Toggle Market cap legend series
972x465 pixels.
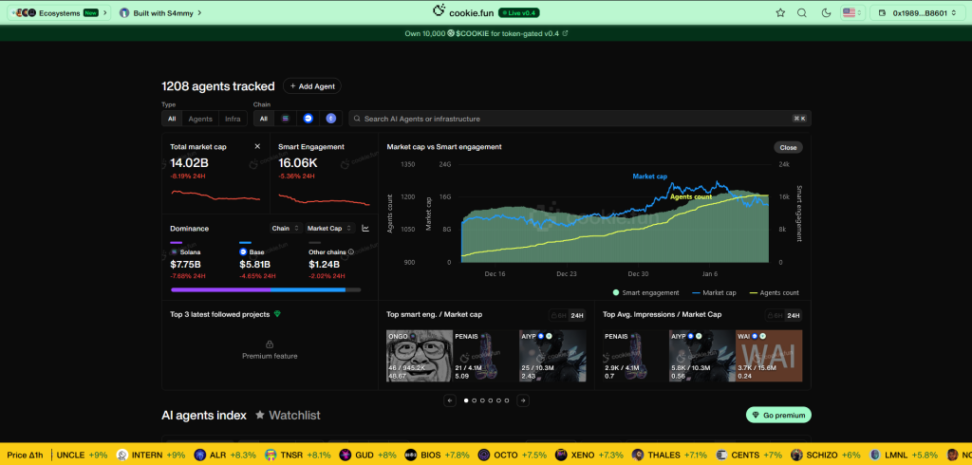click(714, 292)
